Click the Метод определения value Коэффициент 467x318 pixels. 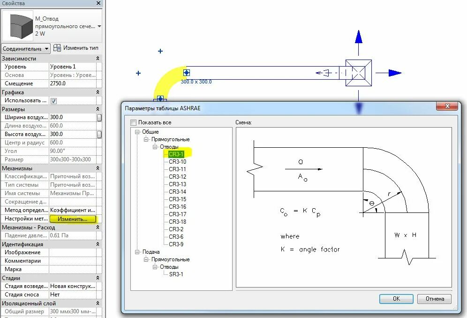click(72, 210)
